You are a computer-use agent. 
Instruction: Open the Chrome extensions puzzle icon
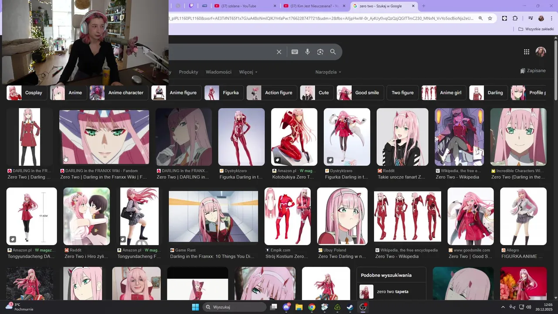(x=515, y=18)
